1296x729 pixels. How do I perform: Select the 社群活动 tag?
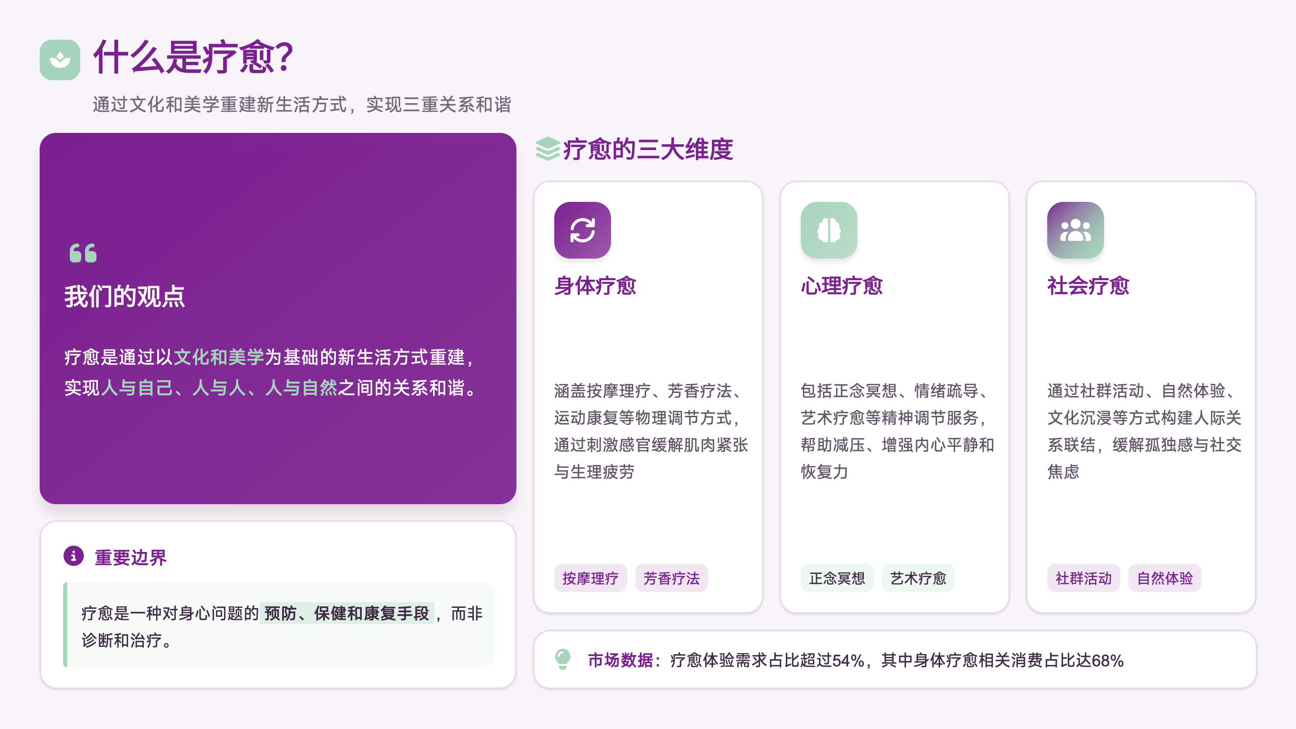(1084, 578)
